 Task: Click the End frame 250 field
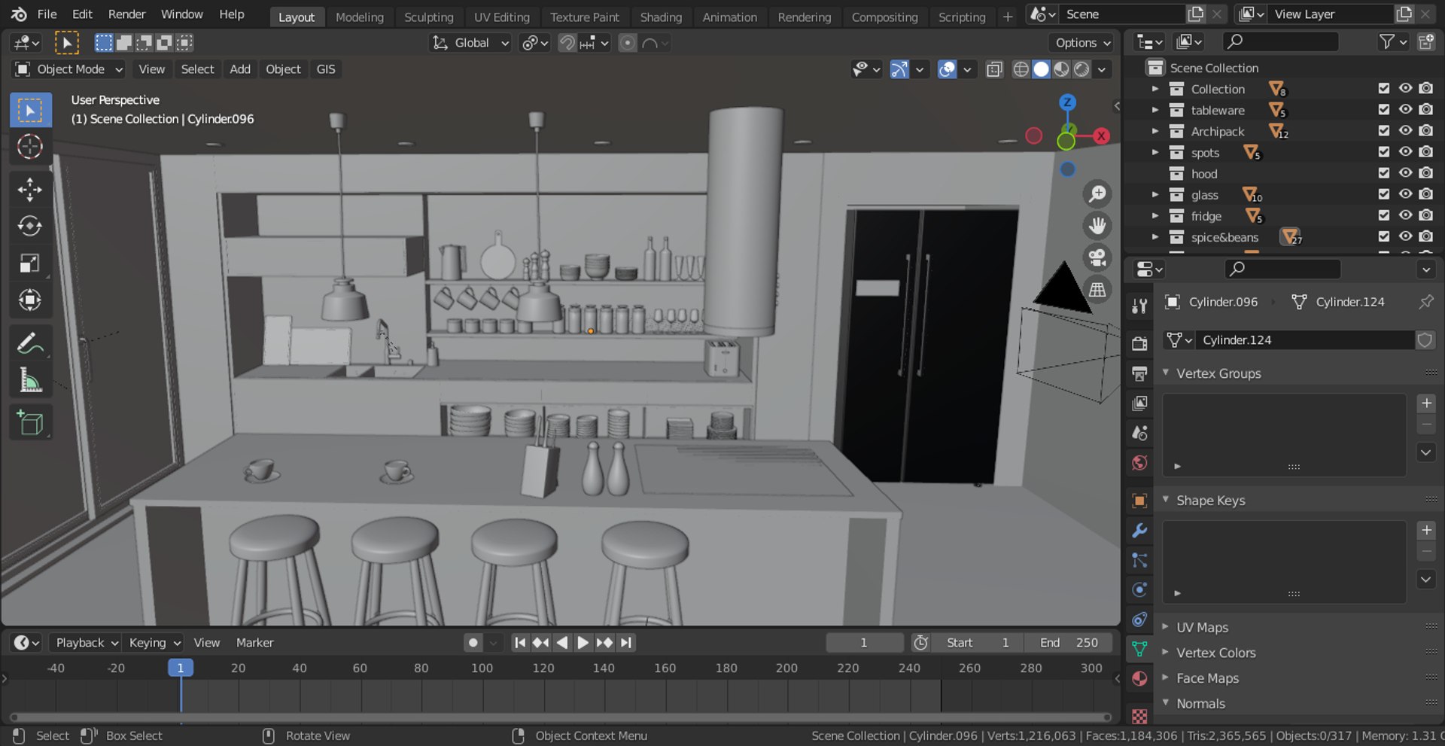pyautogui.click(x=1068, y=643)
